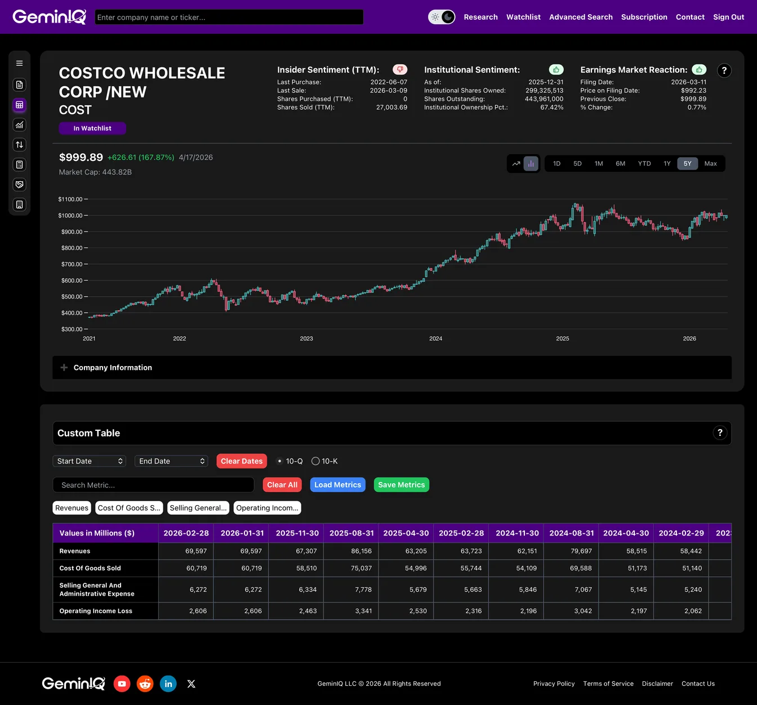The width and height of the screenshot is (757, 705).
Task: Toggle the light/dark theme switch
Action: click(442, 17)
